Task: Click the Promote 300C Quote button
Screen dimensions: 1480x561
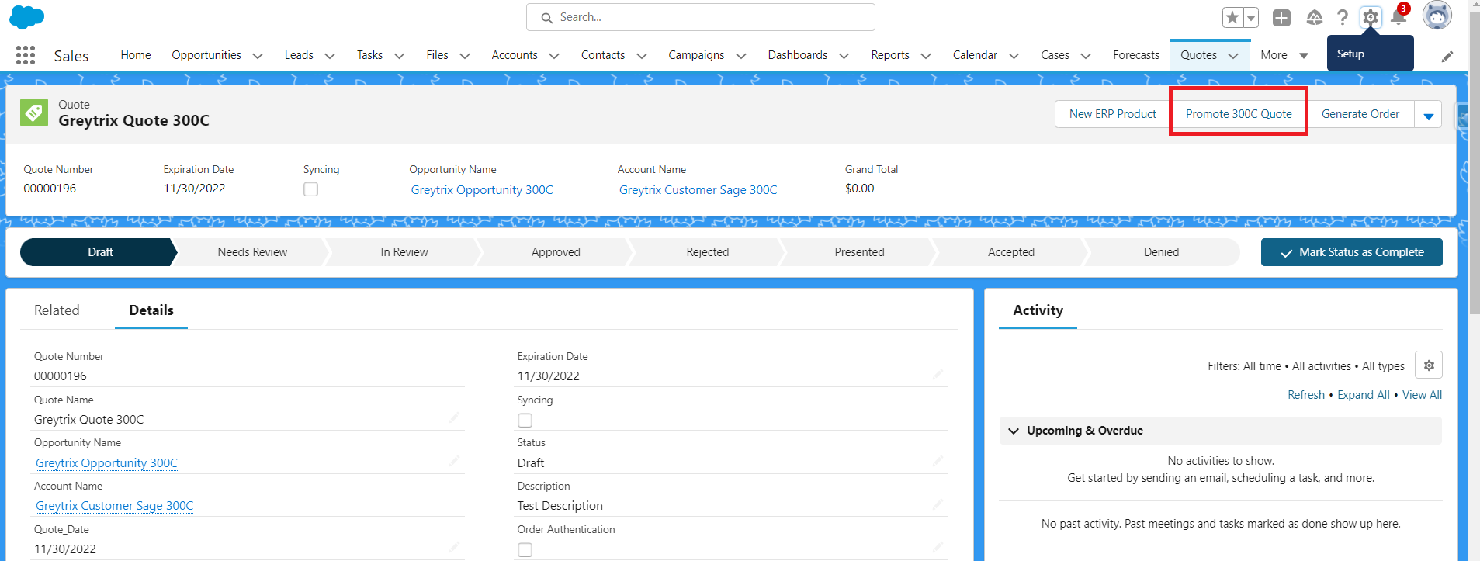Action: pos(1239,114)
